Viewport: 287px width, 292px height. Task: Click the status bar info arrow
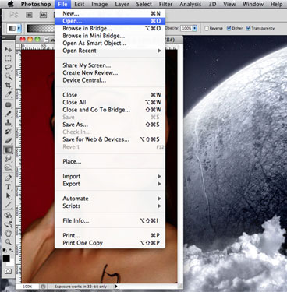click(116, 287)
